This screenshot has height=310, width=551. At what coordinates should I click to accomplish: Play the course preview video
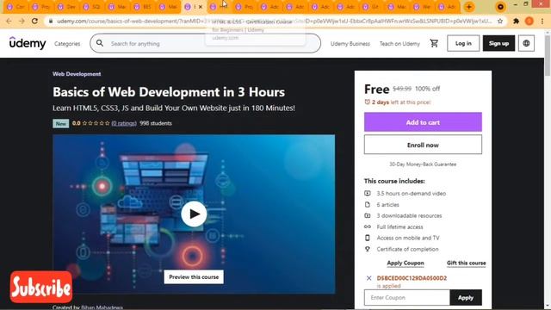[x=194, y=214]
